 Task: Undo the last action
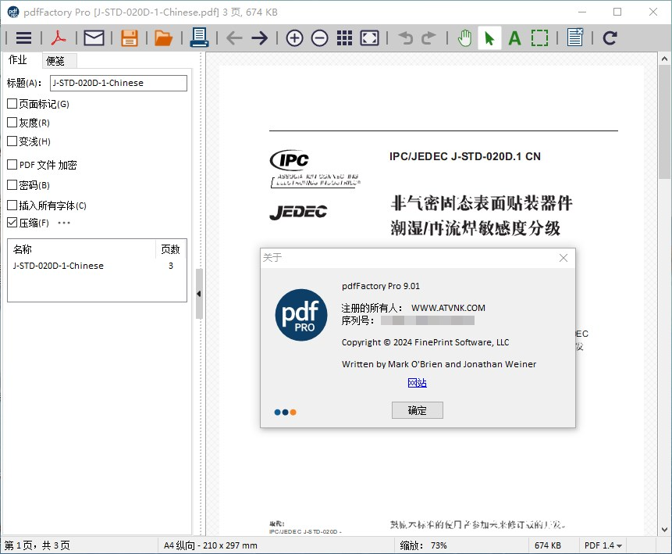(405, 38)
